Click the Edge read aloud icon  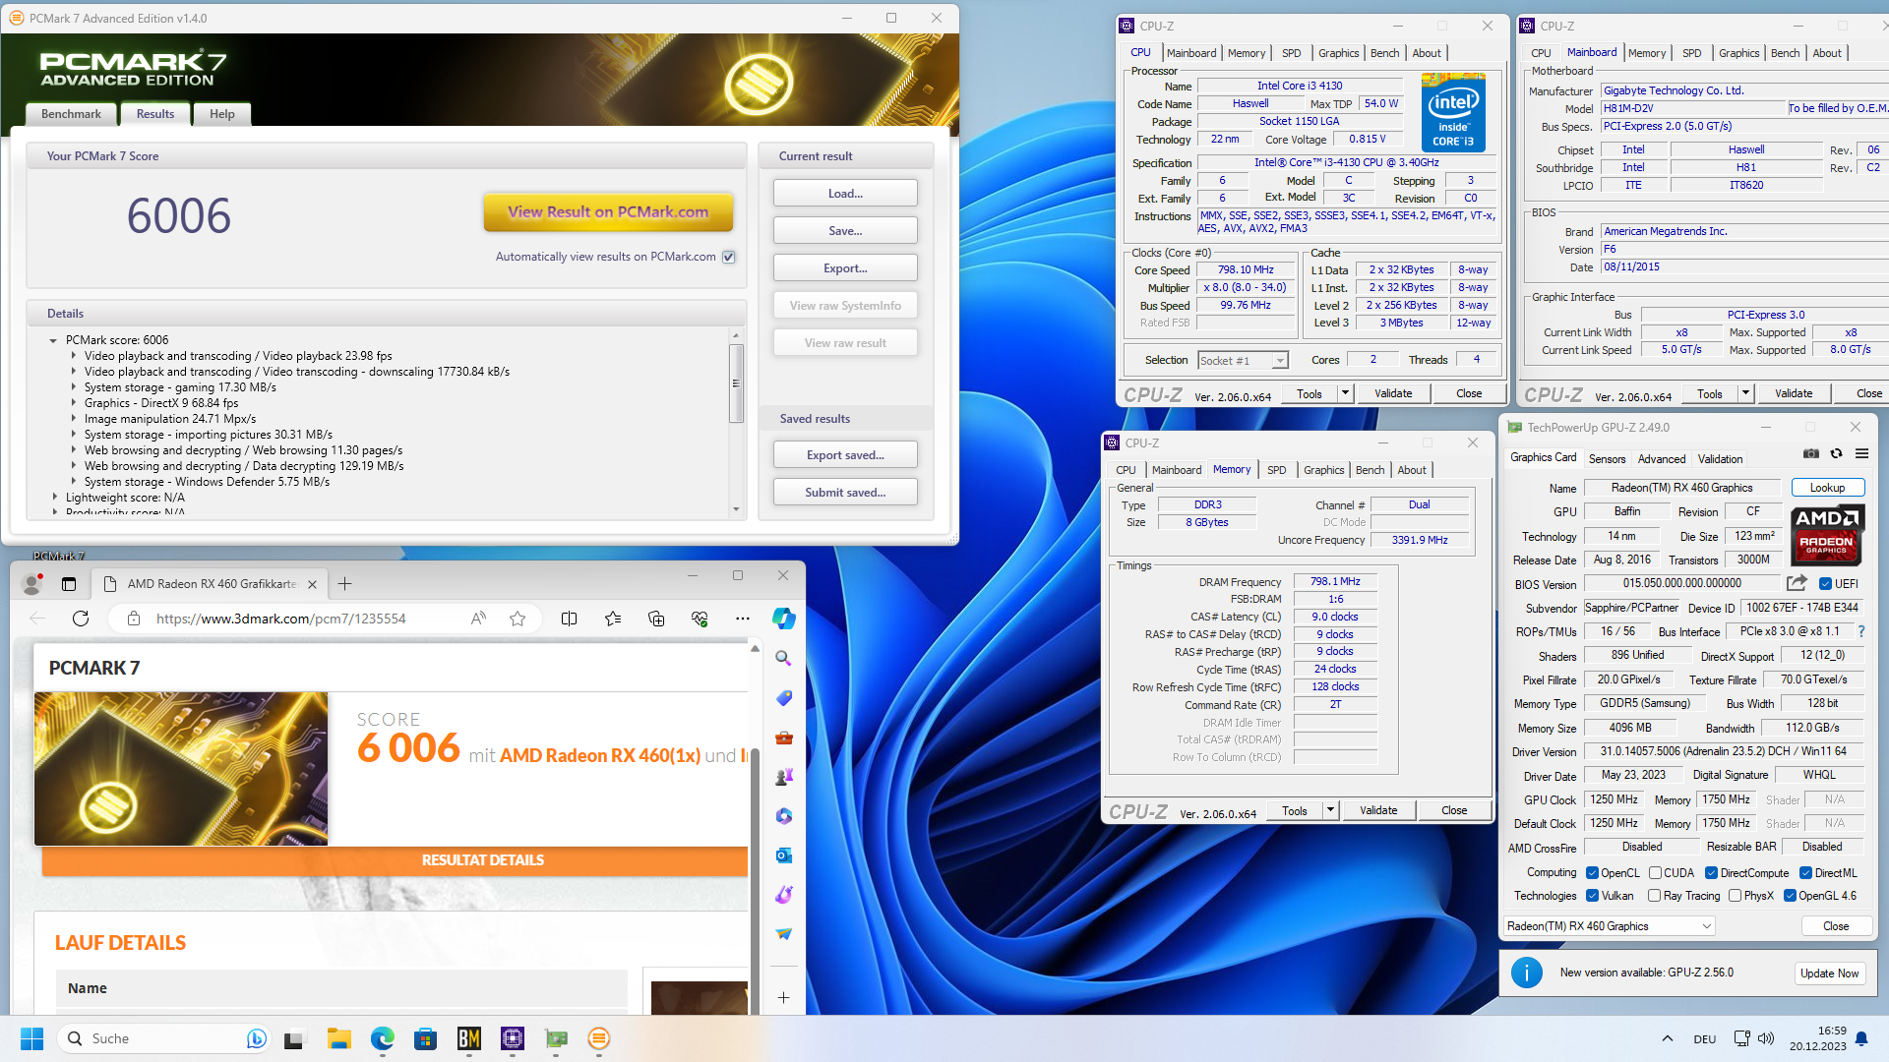click(478, 619)
